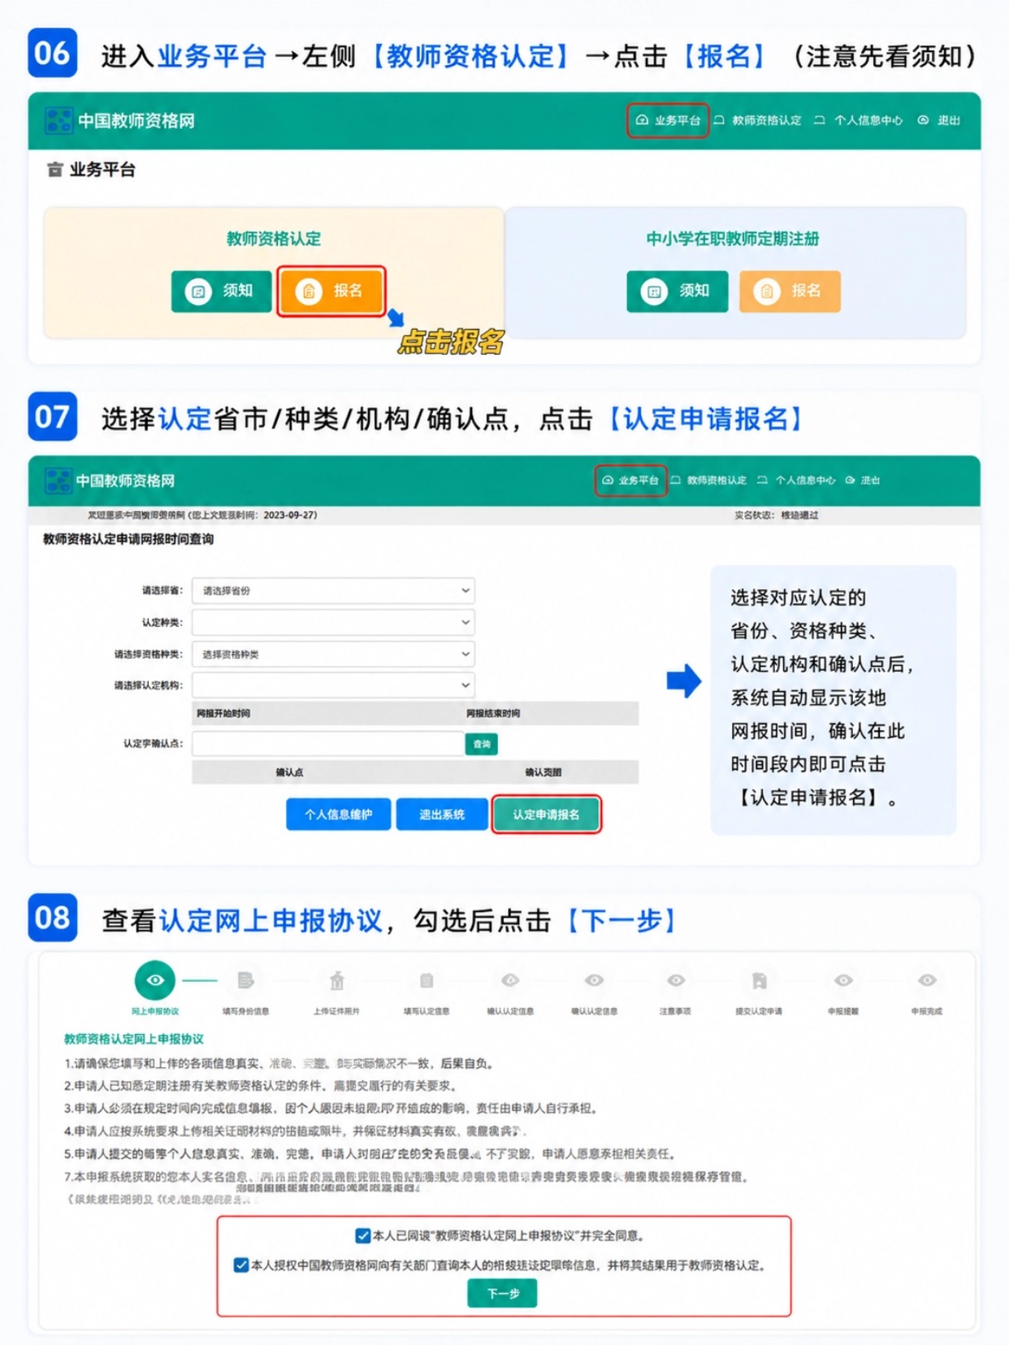Screen dimensions: 1009x1345
Task: Select the 提交认定申请 step icon
Action: coord(759,980)
